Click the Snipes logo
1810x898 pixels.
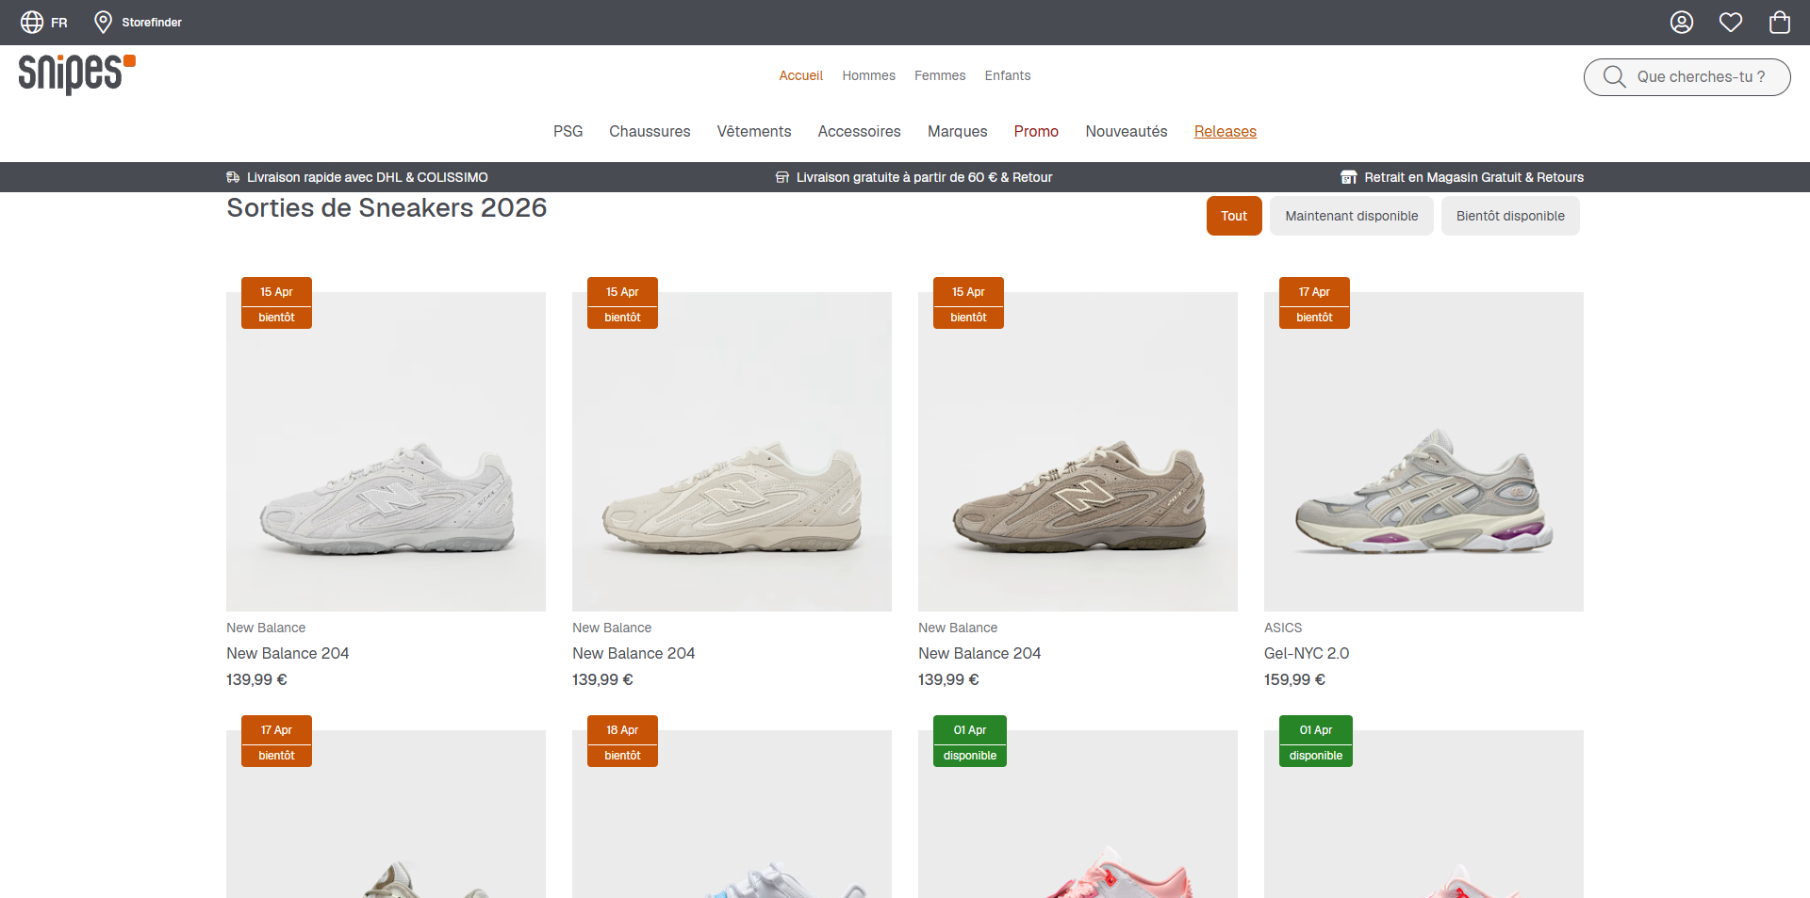(77, 73)
